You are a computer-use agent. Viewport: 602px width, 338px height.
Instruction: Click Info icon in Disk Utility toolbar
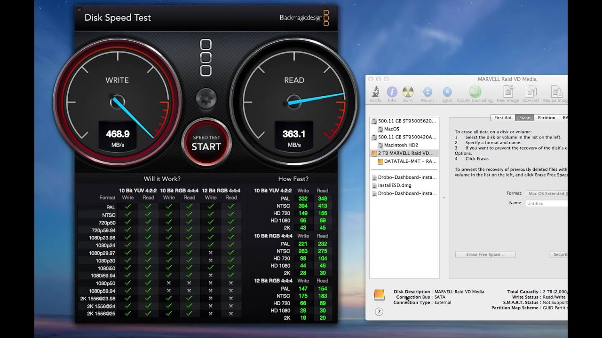tap(392, 94)
